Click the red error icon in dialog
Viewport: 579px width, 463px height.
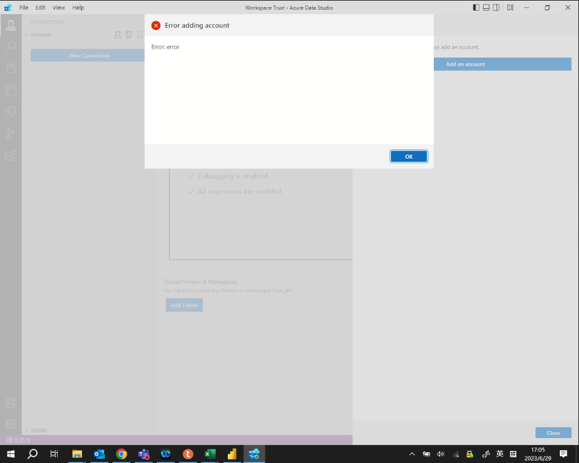point(156,26)
